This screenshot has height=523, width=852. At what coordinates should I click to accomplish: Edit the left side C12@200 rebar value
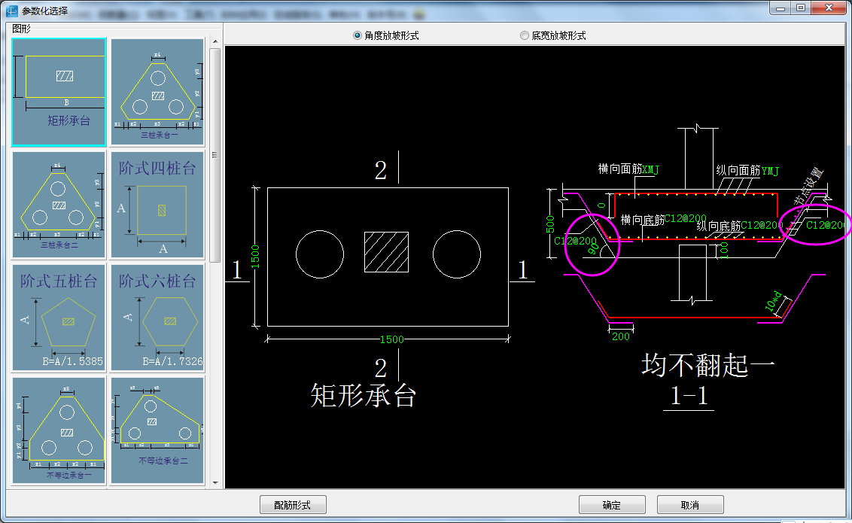tap(576, 241)
